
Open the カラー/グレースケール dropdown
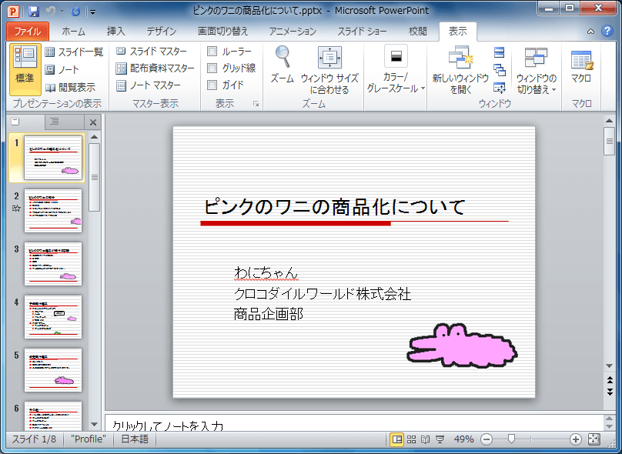coord(396,70)
